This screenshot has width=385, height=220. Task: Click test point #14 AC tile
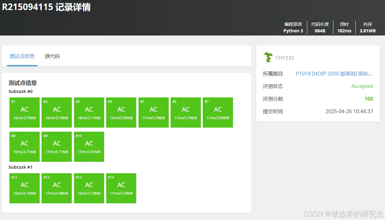(x=121, y=188)
